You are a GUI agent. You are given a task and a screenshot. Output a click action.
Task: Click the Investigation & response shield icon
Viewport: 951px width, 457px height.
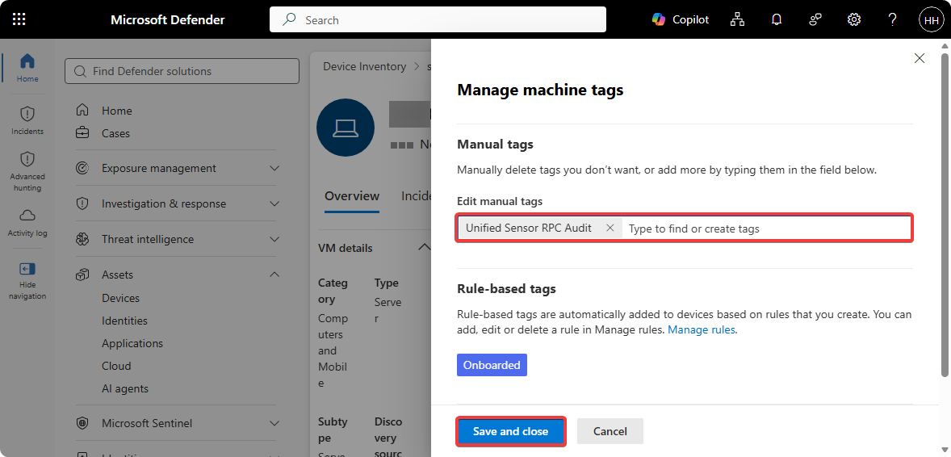pyautogui.click(x=82, y=204)
